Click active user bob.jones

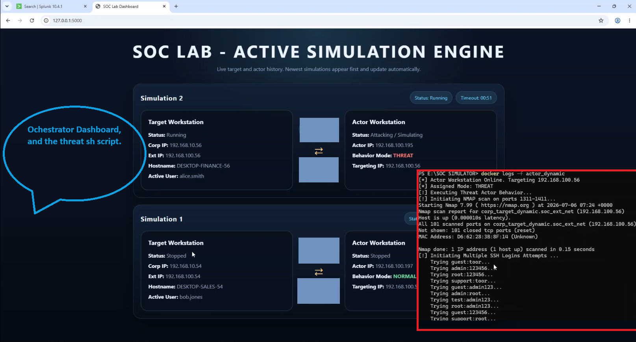[x=175, y=297]
